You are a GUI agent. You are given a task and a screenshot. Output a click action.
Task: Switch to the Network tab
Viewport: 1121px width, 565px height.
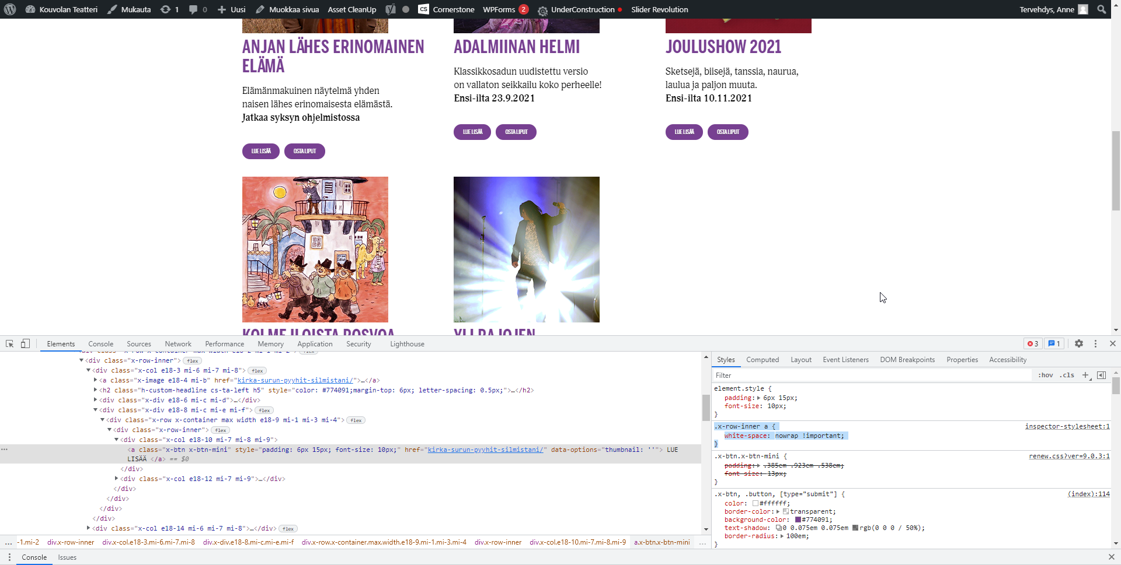(178, 344)
